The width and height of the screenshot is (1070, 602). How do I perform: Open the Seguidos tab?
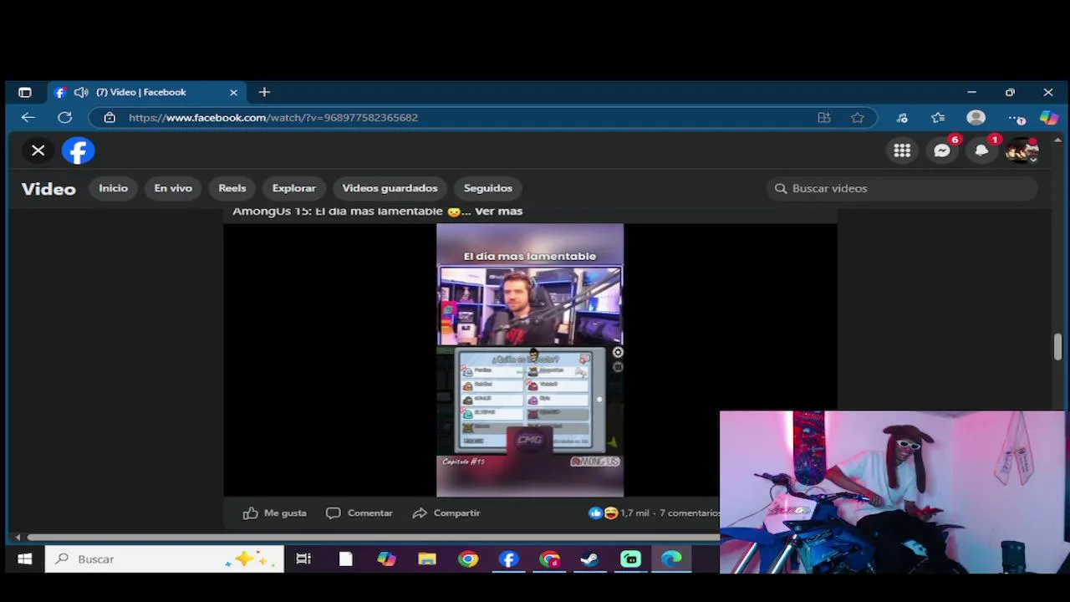(x=488, y=188)
